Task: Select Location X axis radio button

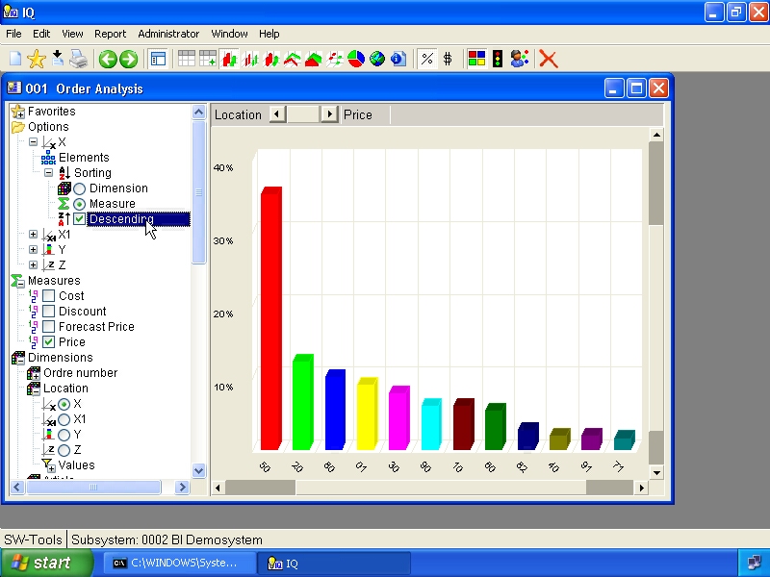Action: click(64, 404)
